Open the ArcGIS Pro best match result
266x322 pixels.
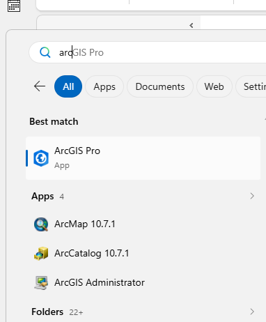click(143, 158)
